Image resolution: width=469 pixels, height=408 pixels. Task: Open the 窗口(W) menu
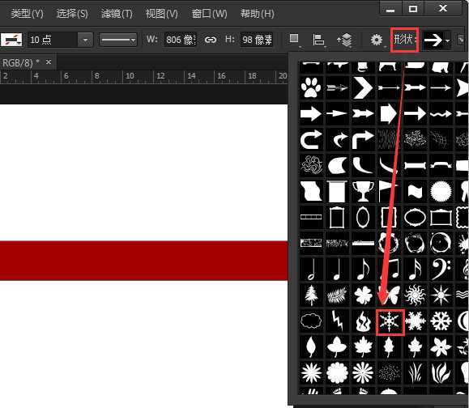point(209,14)
